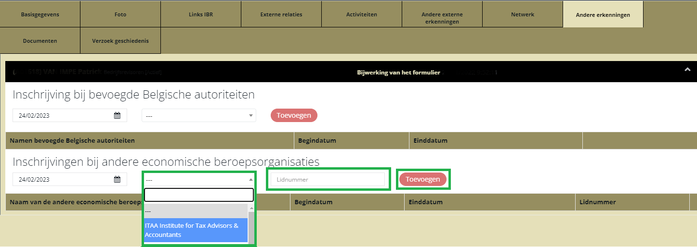This screenshot has width=697, height=247.
Task: Choose the blank '---' option in list
Action: pyautogui.click(x=196, y=211)
